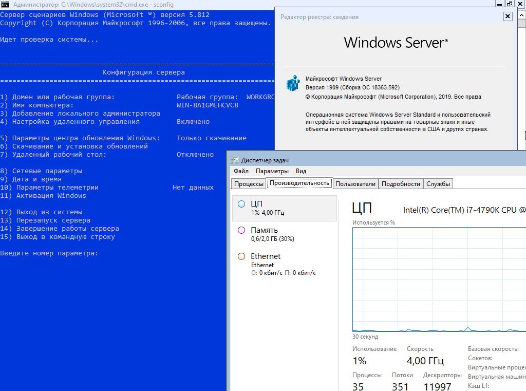Click the CPU usage graph area
The width and height of the screenshot is (526, 391).
(x=439, y=280)
